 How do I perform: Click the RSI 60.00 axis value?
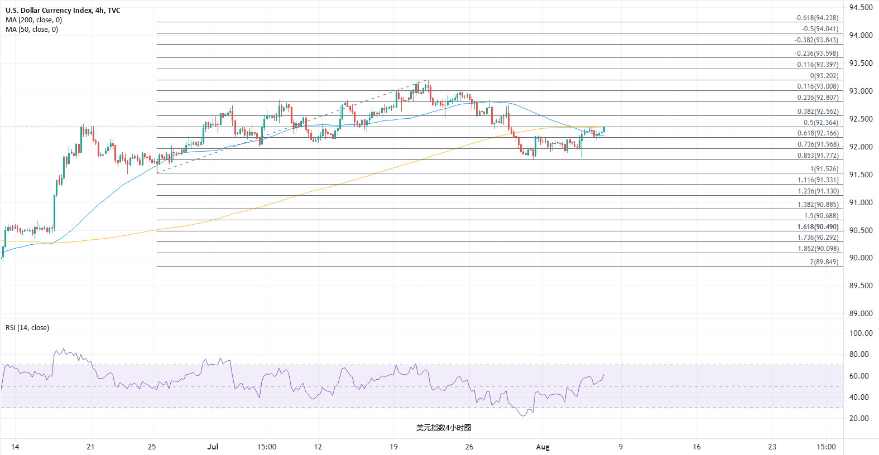click(x=858, y=376)
